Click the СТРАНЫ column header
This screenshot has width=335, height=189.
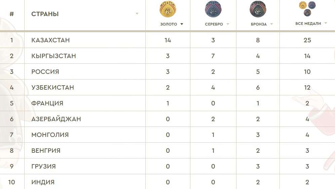point(45,14)
